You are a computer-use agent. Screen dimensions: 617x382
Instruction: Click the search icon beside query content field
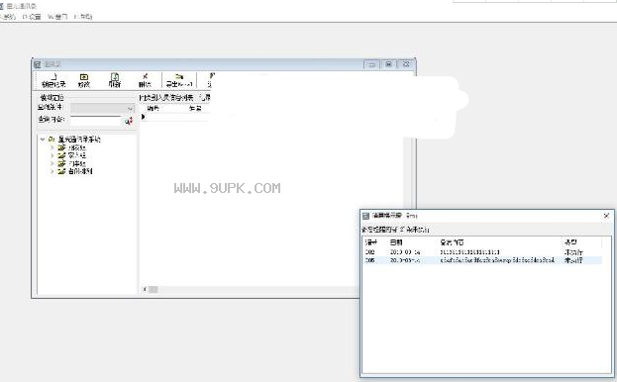(129, 122)
